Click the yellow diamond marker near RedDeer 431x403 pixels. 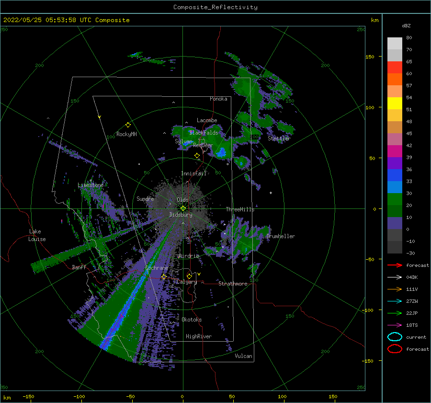click(x=197, y=156)
